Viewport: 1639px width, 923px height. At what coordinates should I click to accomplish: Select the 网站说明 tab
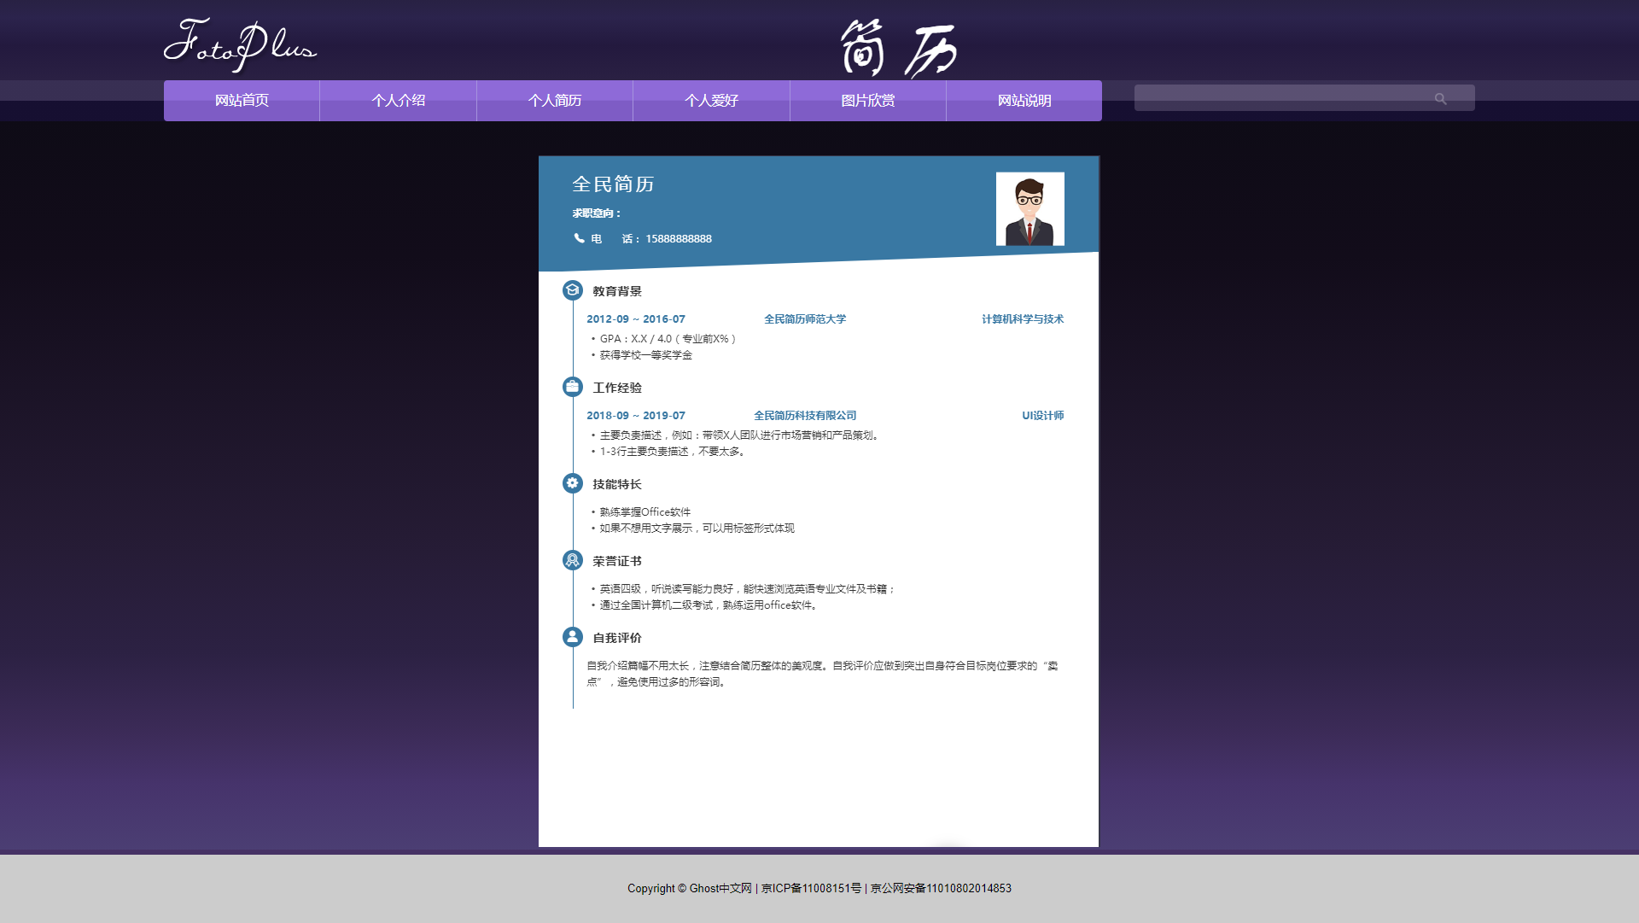point(1024,101)
